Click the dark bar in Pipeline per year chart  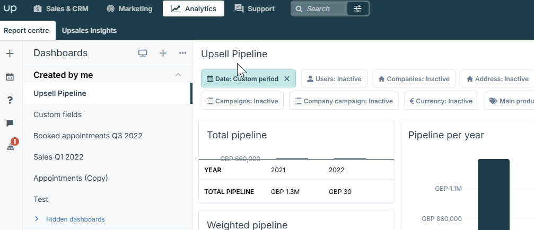494,194
